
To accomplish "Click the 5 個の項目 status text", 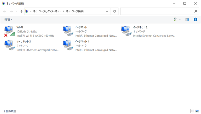I will 10,111.
